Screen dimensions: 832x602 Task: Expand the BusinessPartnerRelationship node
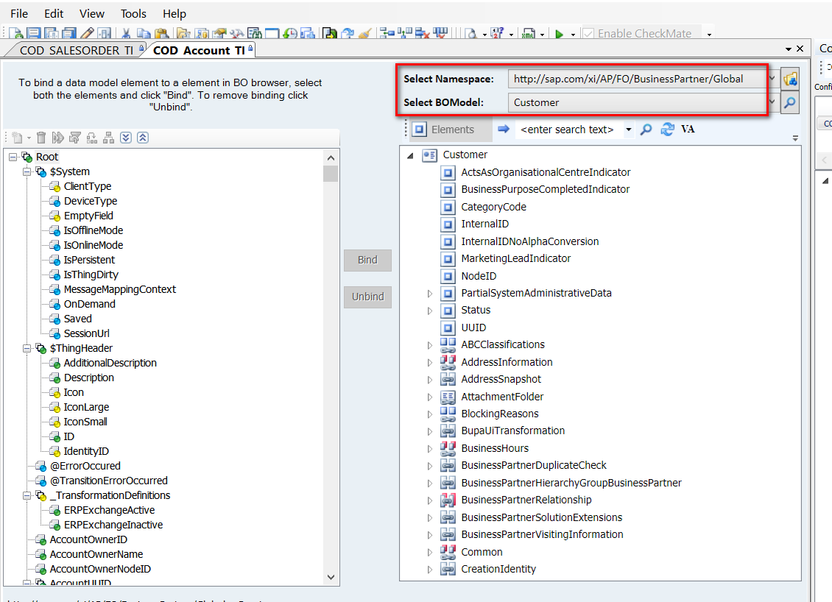pos(430,500)
